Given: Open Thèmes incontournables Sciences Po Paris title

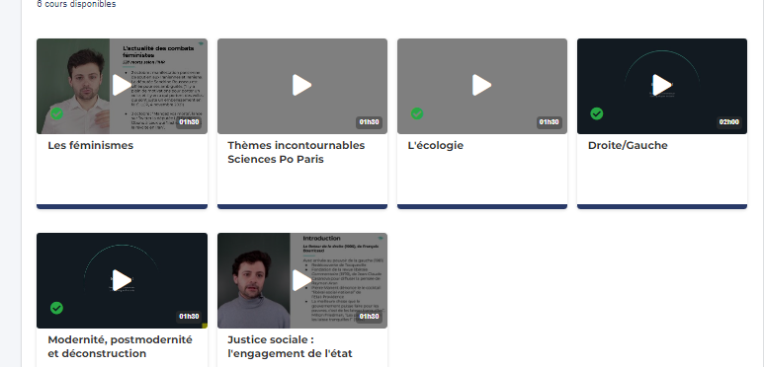Looking at the screenshot, I should point(297,152).
